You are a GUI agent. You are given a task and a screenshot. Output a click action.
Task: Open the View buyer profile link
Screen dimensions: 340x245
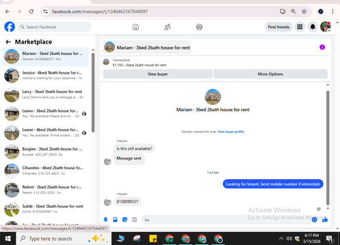(x=231, y=132)
